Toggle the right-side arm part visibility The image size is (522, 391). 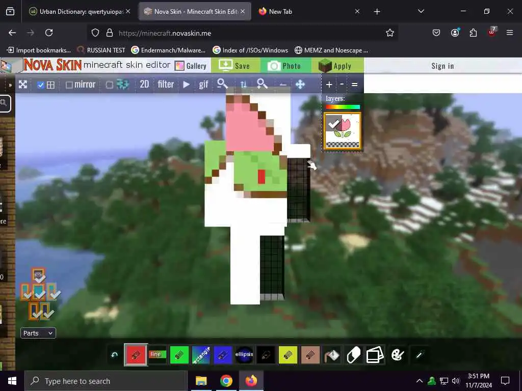click(53, 291)
